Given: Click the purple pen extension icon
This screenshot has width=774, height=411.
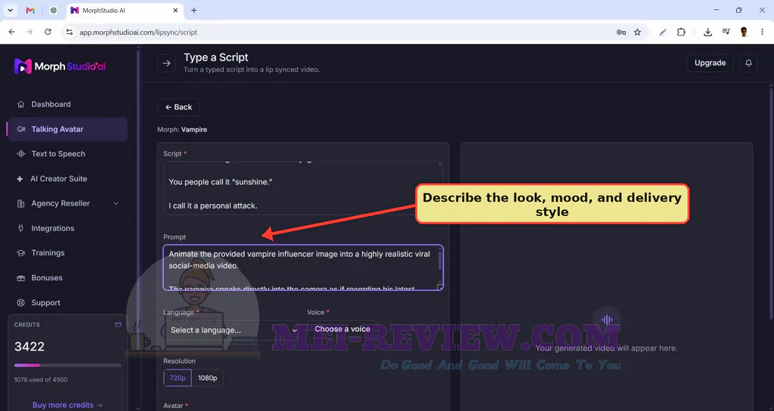Looking at the screenshot, I should point(663,32).
